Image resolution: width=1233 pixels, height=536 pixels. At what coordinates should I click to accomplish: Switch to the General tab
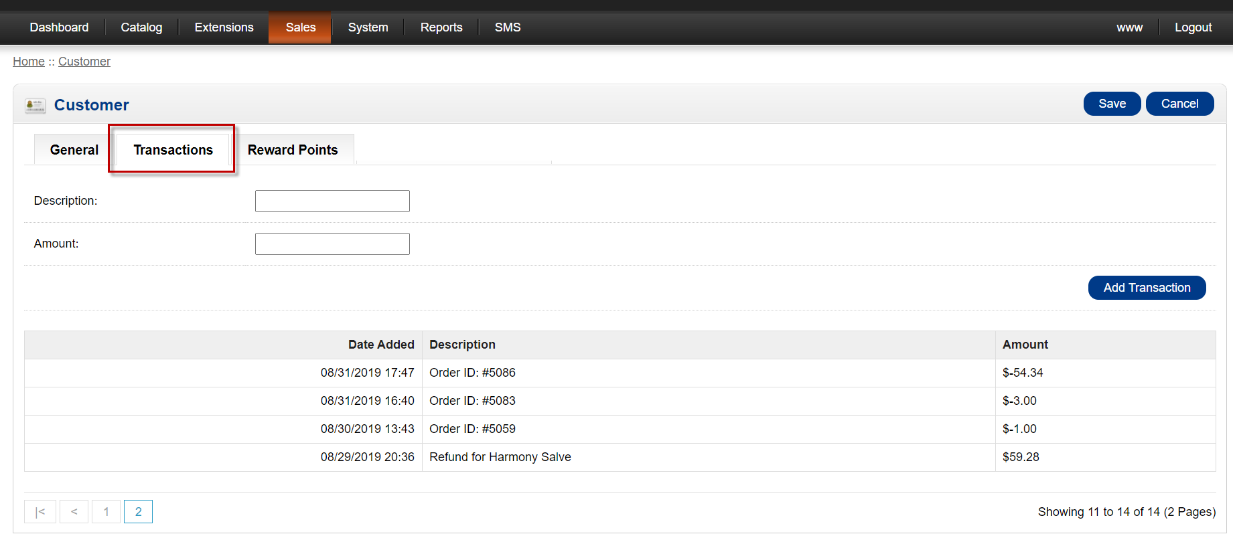pos(74,150)
